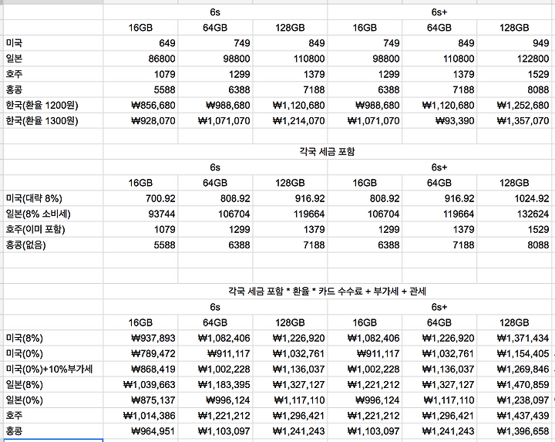Image resolution: width=555 pixels, height=442 pixels.
Task: Select row label 일본(0%)
Action: click(53, 400)
